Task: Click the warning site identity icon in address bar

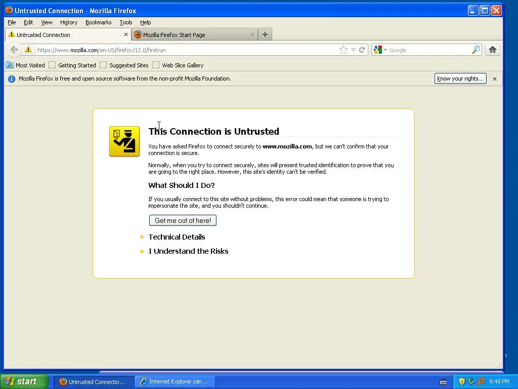Action: pyautogui.click(x=28, y=50)
